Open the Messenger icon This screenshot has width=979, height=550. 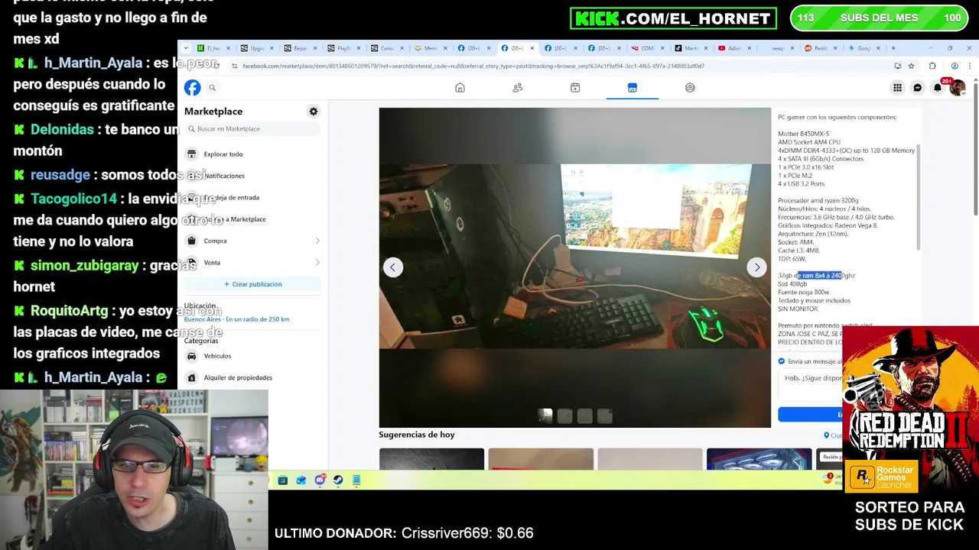(x=918, y=88)
